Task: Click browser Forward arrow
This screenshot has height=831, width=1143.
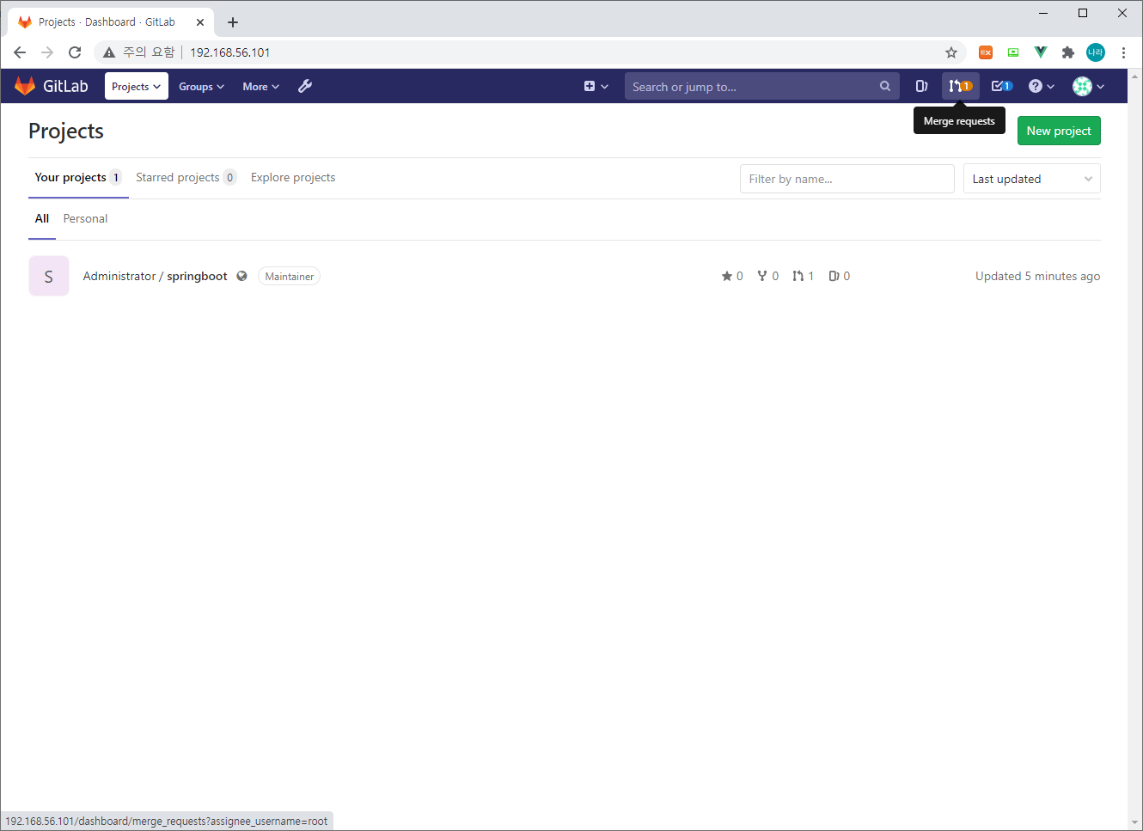Action: (47, 52)
